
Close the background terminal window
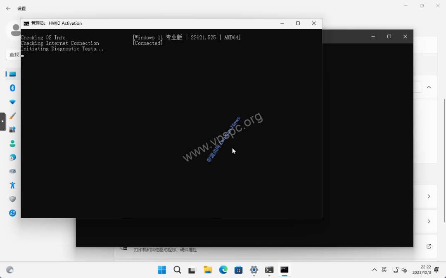405,36
